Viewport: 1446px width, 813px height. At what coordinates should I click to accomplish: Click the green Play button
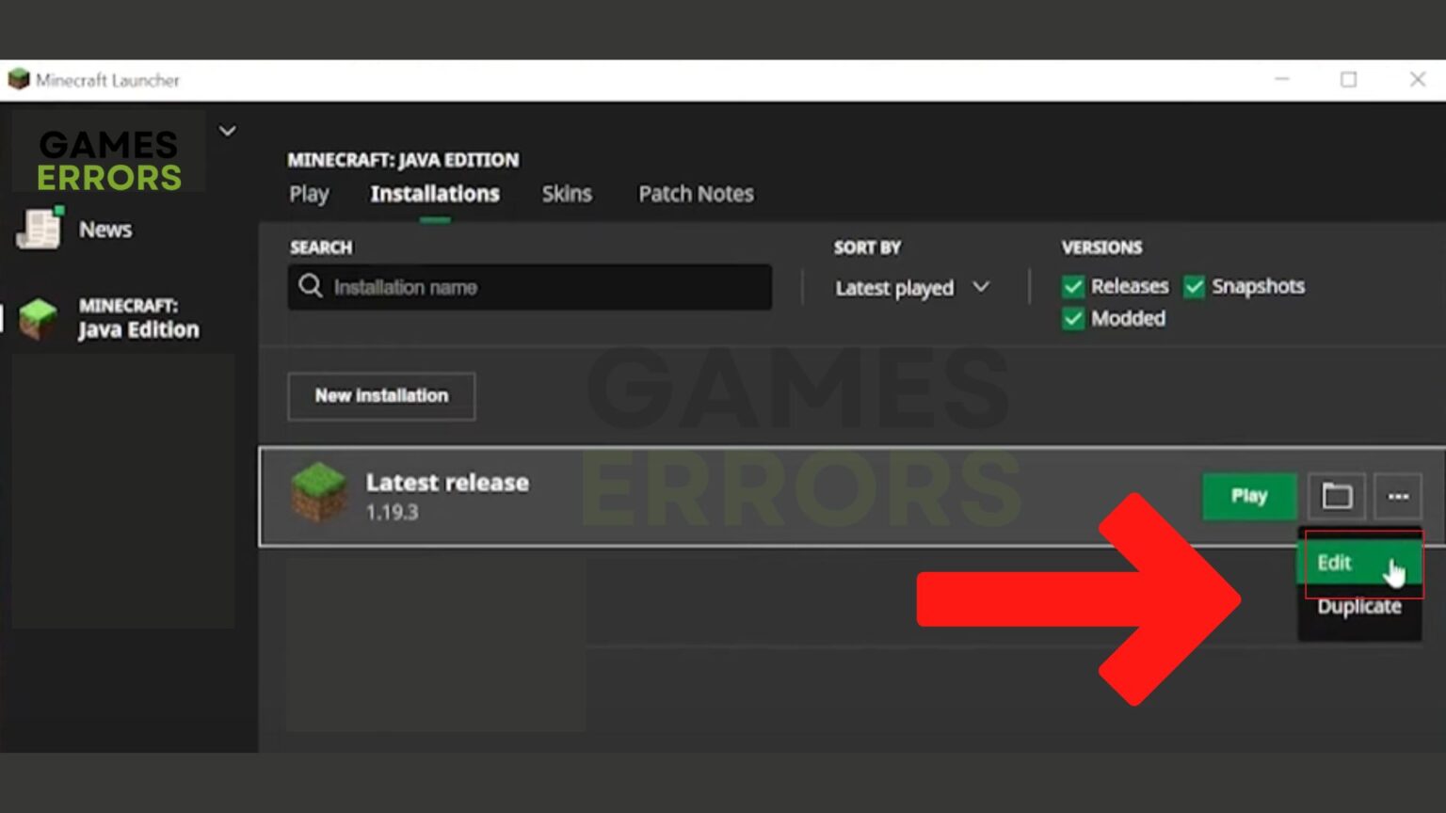coord(1249,496)
